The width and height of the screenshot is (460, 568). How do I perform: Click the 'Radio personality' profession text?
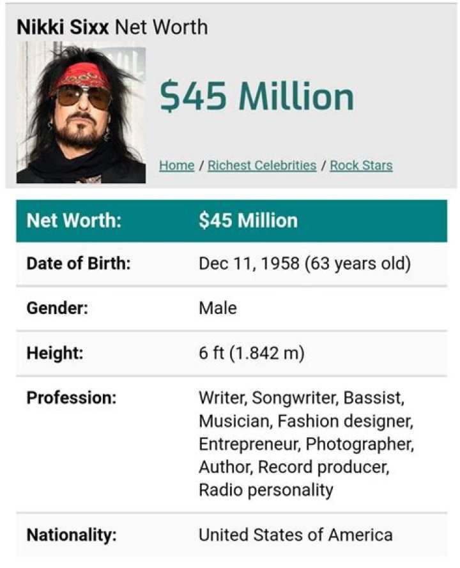pyautogui.click(x=266, y=490)
